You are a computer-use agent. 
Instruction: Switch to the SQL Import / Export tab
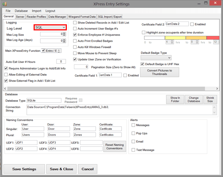[x=110, y=17]
